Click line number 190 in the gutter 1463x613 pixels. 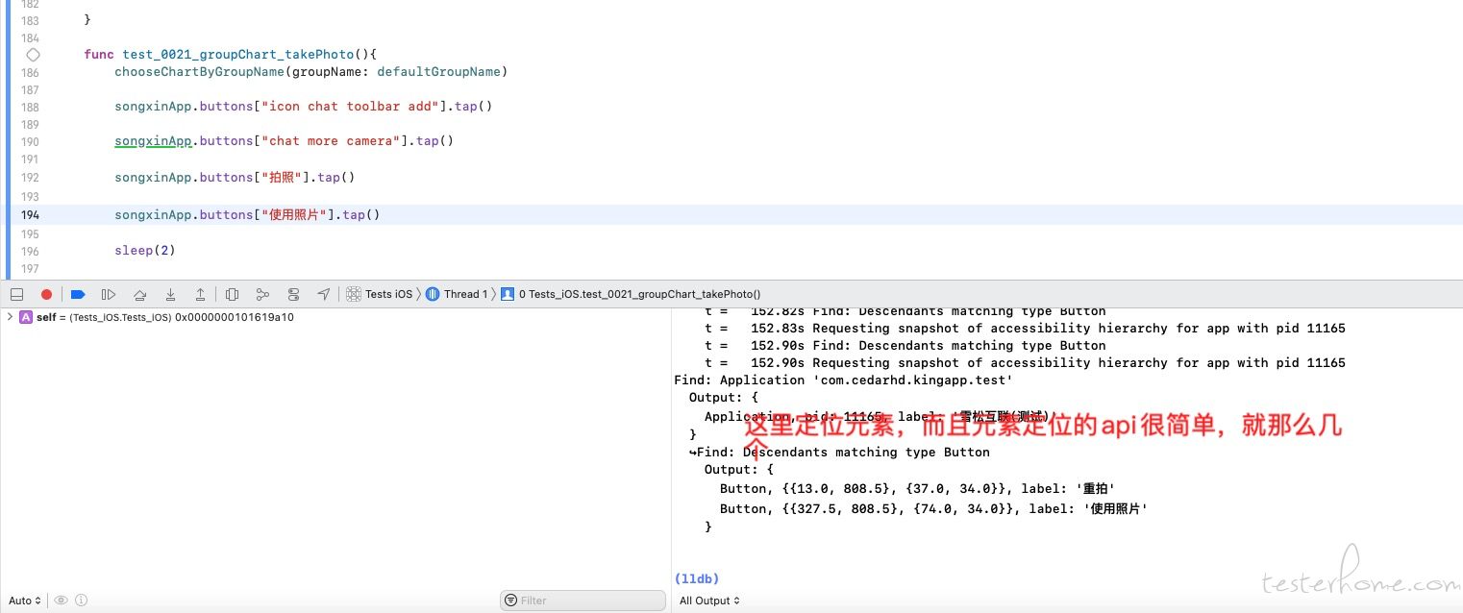[x=30, y=141]
